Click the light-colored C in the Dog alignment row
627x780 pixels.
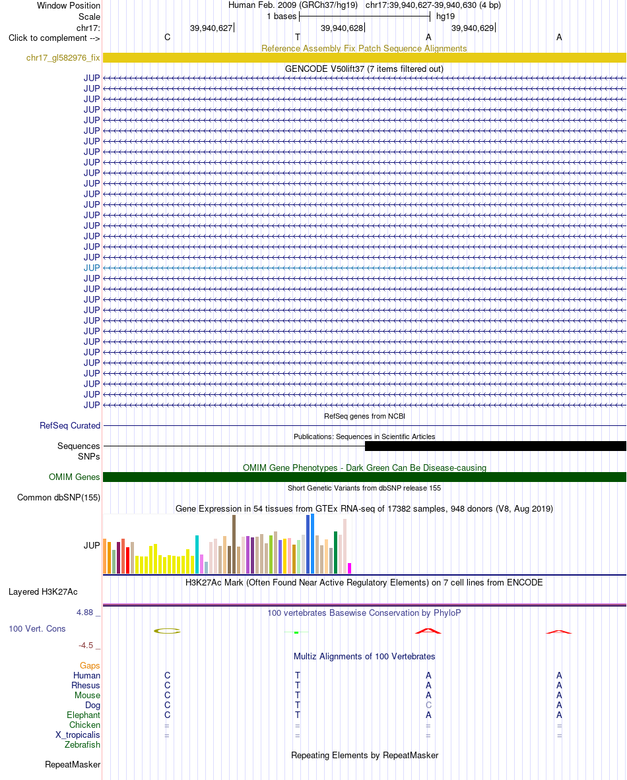428,705
